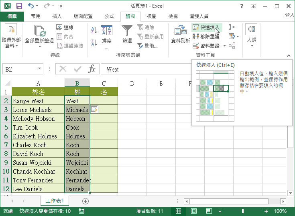Open the 公式 Formulas tab
Screen dimensions: 295x216
(109, 16)
